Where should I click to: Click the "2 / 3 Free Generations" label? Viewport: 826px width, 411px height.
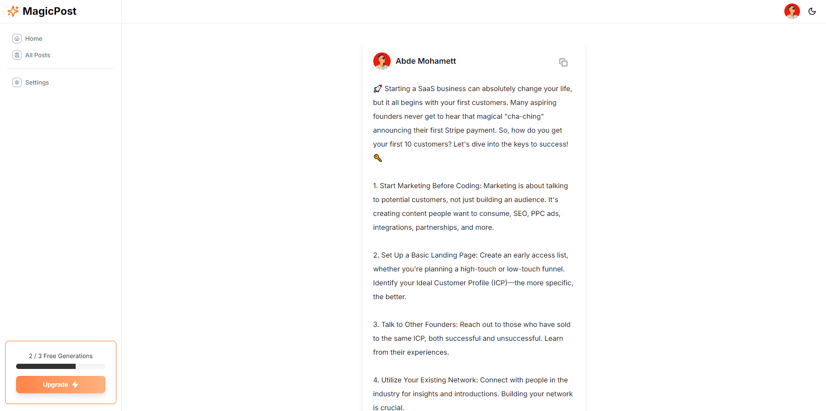pos(61,356)
